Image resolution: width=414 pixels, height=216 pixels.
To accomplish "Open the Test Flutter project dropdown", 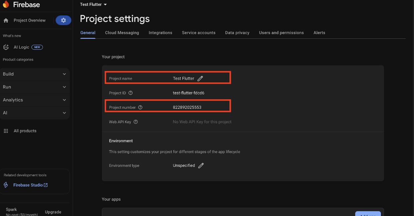I will (x=93, y=5).
